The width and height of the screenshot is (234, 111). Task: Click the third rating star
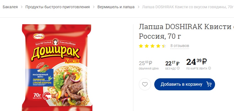click(x=152, y=46)
